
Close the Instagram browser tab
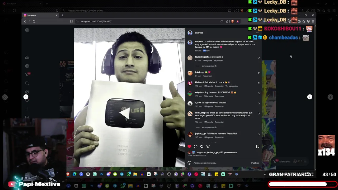[57, 15]
